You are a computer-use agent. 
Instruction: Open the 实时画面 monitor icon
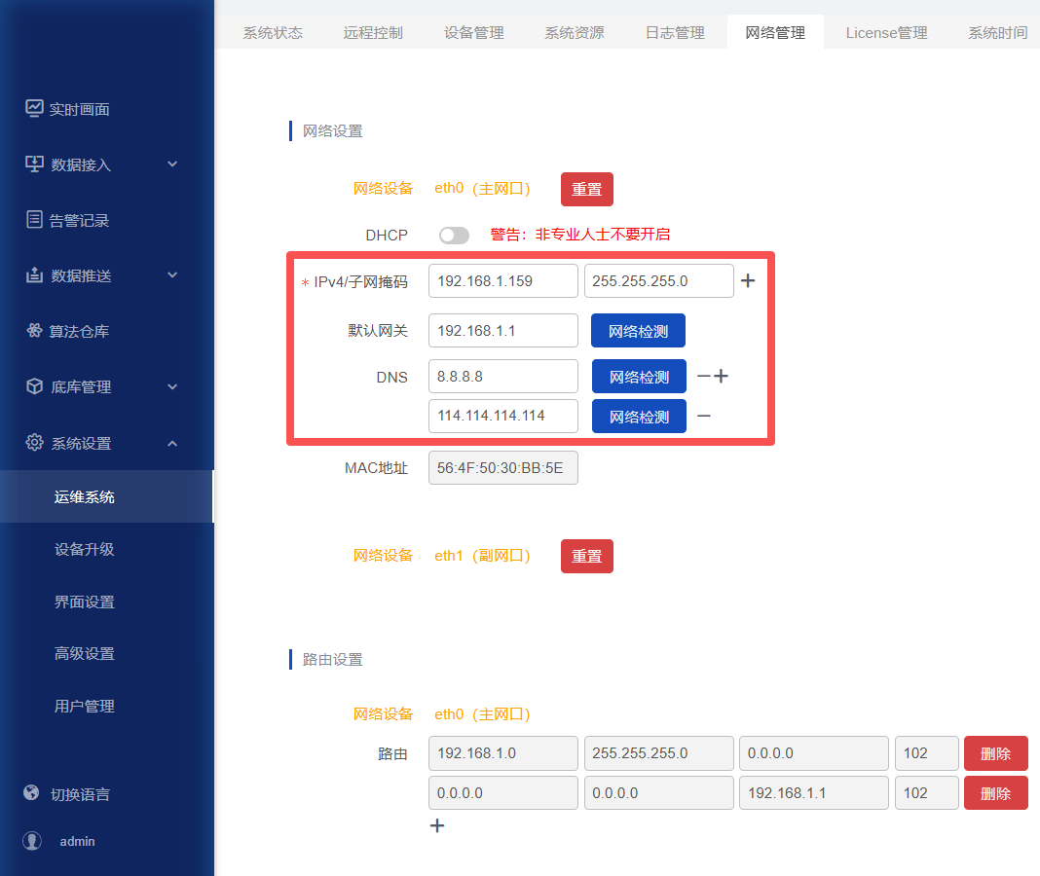[34, 109]
